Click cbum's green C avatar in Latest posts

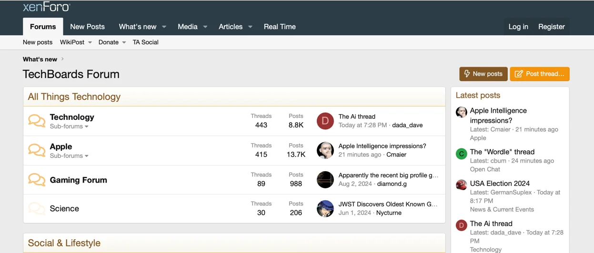tap(461, 154)
